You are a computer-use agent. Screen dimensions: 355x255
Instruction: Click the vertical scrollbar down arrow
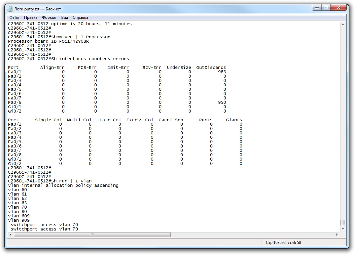tap(343, 229)
